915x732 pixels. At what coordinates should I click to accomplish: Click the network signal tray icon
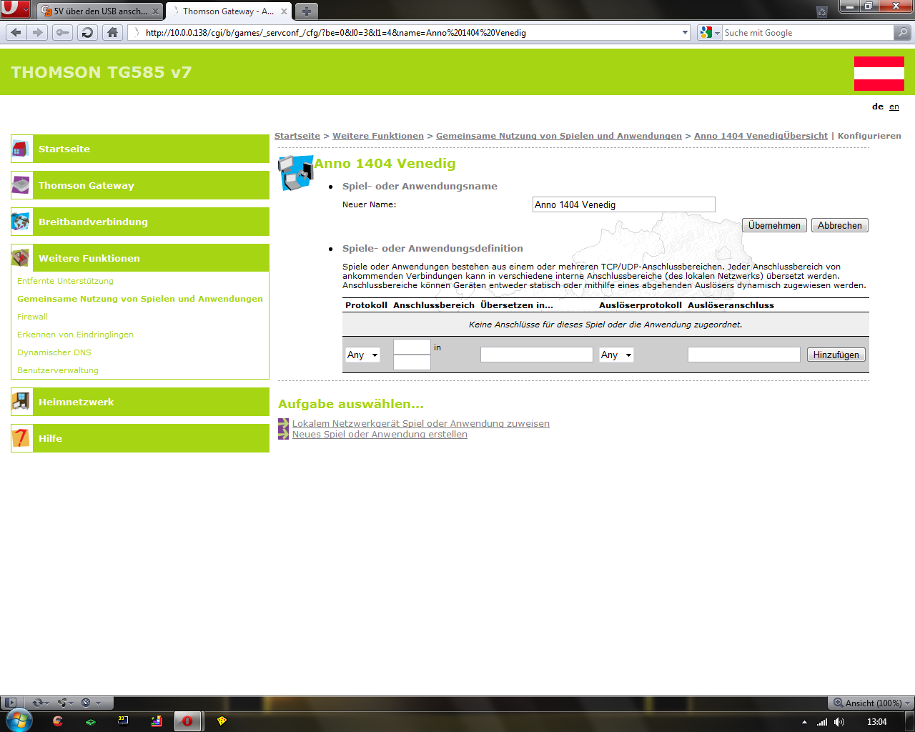pyautogui.click(x=822, y=722)
